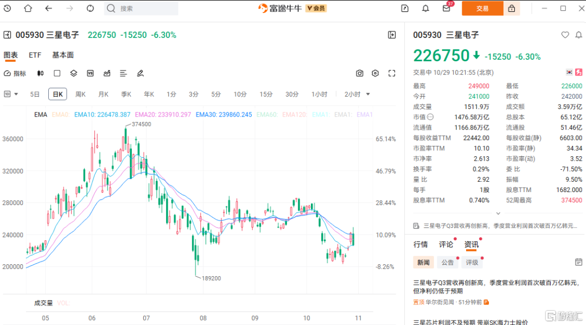Image resolution: width=586 pixels, height=325 pixels.
Task: Open the mail inbox with 37 badge
Action: coord(447,8)
